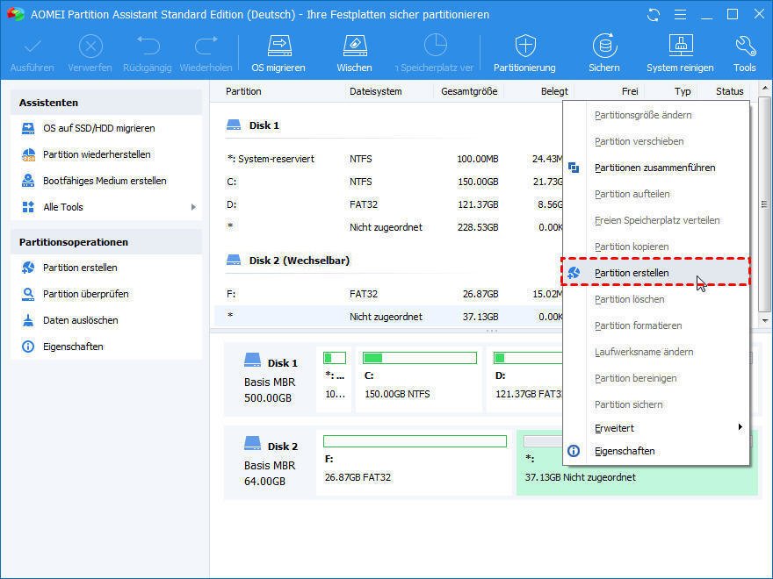Select the 37.13GB Nicht zugeordnet disk map block

point(637,461)
